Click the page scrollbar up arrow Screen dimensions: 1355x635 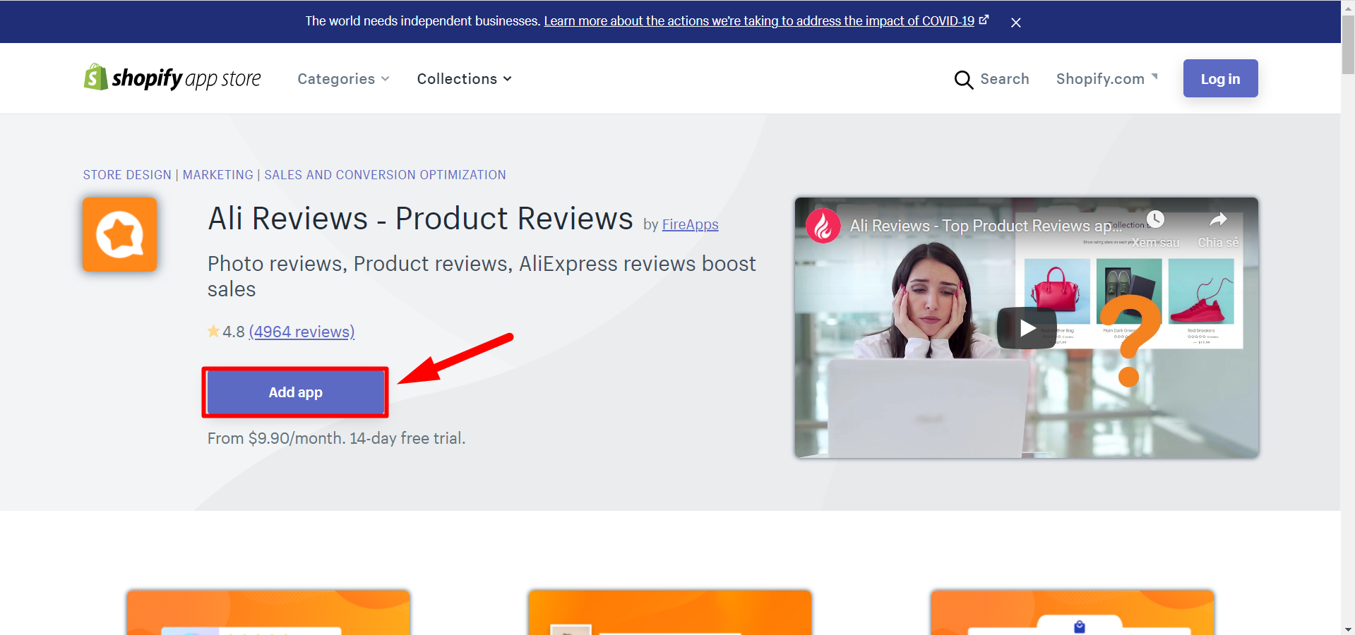coord(1348,6)
